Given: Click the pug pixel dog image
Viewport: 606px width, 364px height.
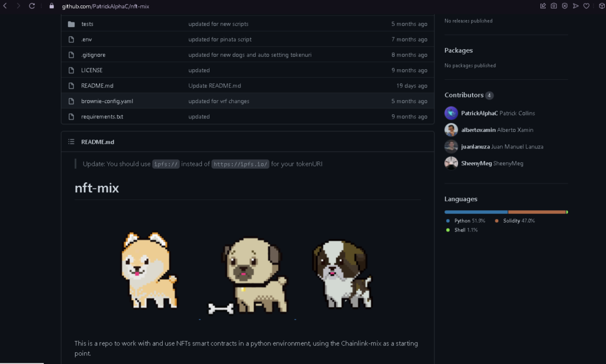Looking at the screenshot, I should coord(248,275).
